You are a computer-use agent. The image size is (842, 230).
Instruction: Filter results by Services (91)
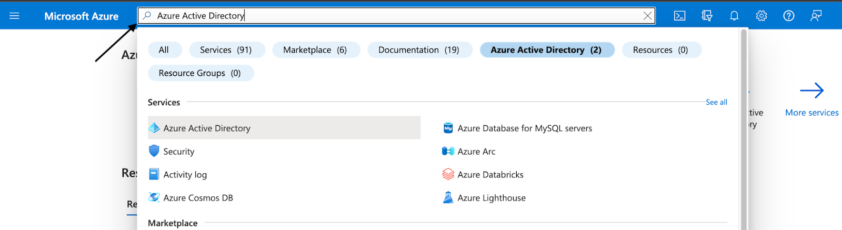coord(226,50)
